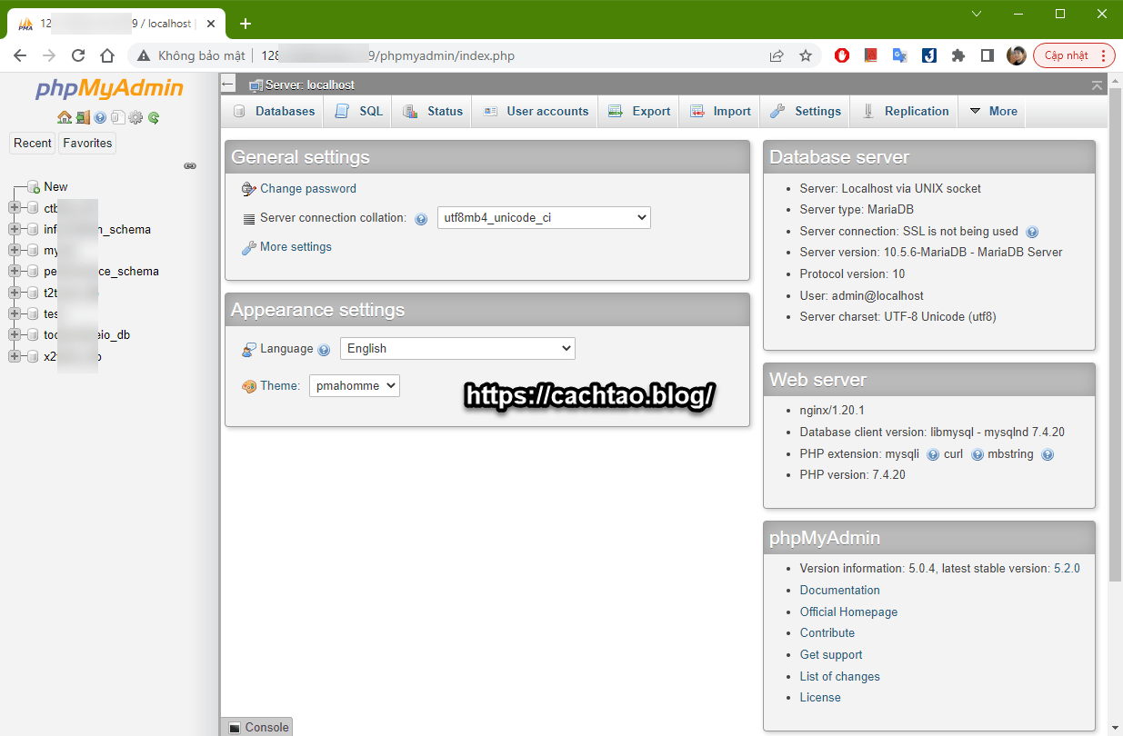The height and width of the screenshot is (736, 1123).
Task: Open the Settings tab
Action: pyautogui.click(x=806, y=111)
